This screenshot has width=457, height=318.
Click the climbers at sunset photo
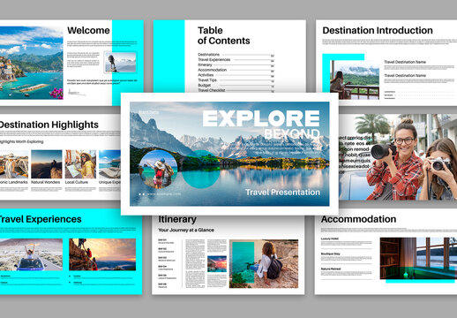(102, 254)
